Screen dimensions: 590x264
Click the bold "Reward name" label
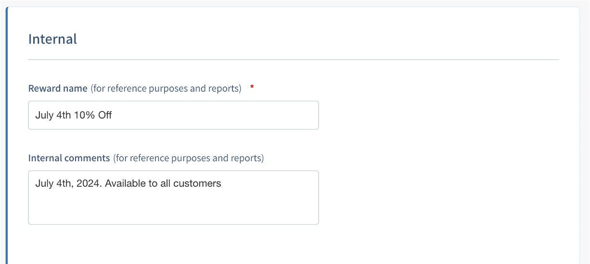point(58,89)
